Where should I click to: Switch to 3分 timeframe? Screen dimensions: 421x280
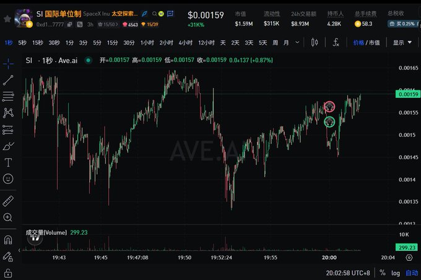83,43
